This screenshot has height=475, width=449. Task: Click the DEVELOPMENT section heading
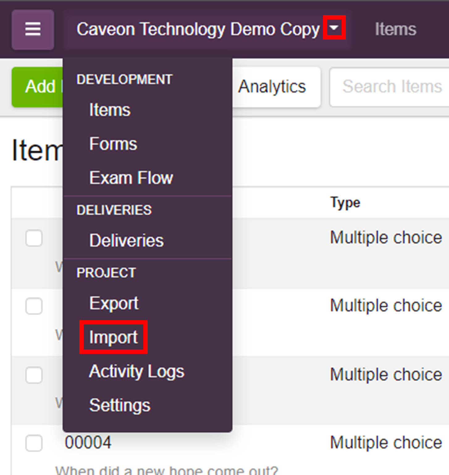(124, 79)
